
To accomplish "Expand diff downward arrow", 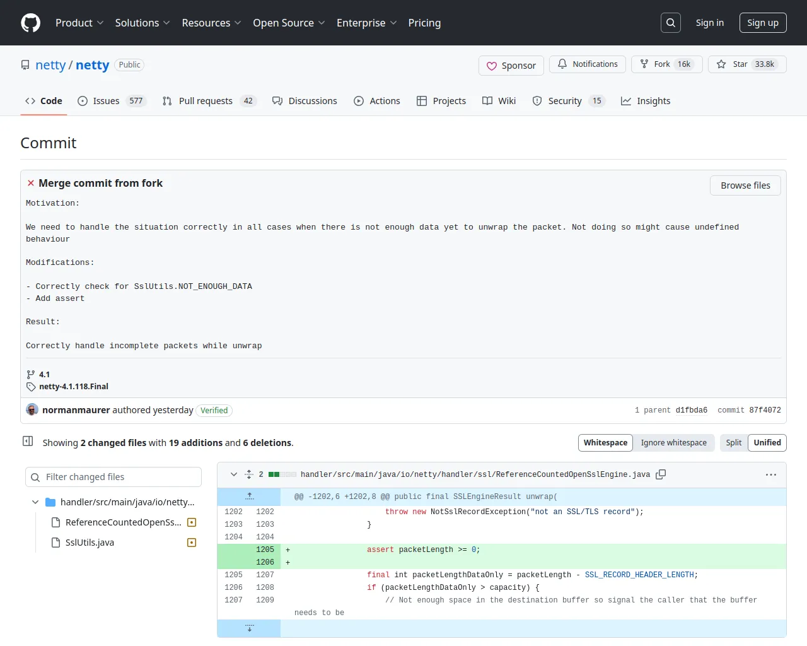I will point(249,628).
